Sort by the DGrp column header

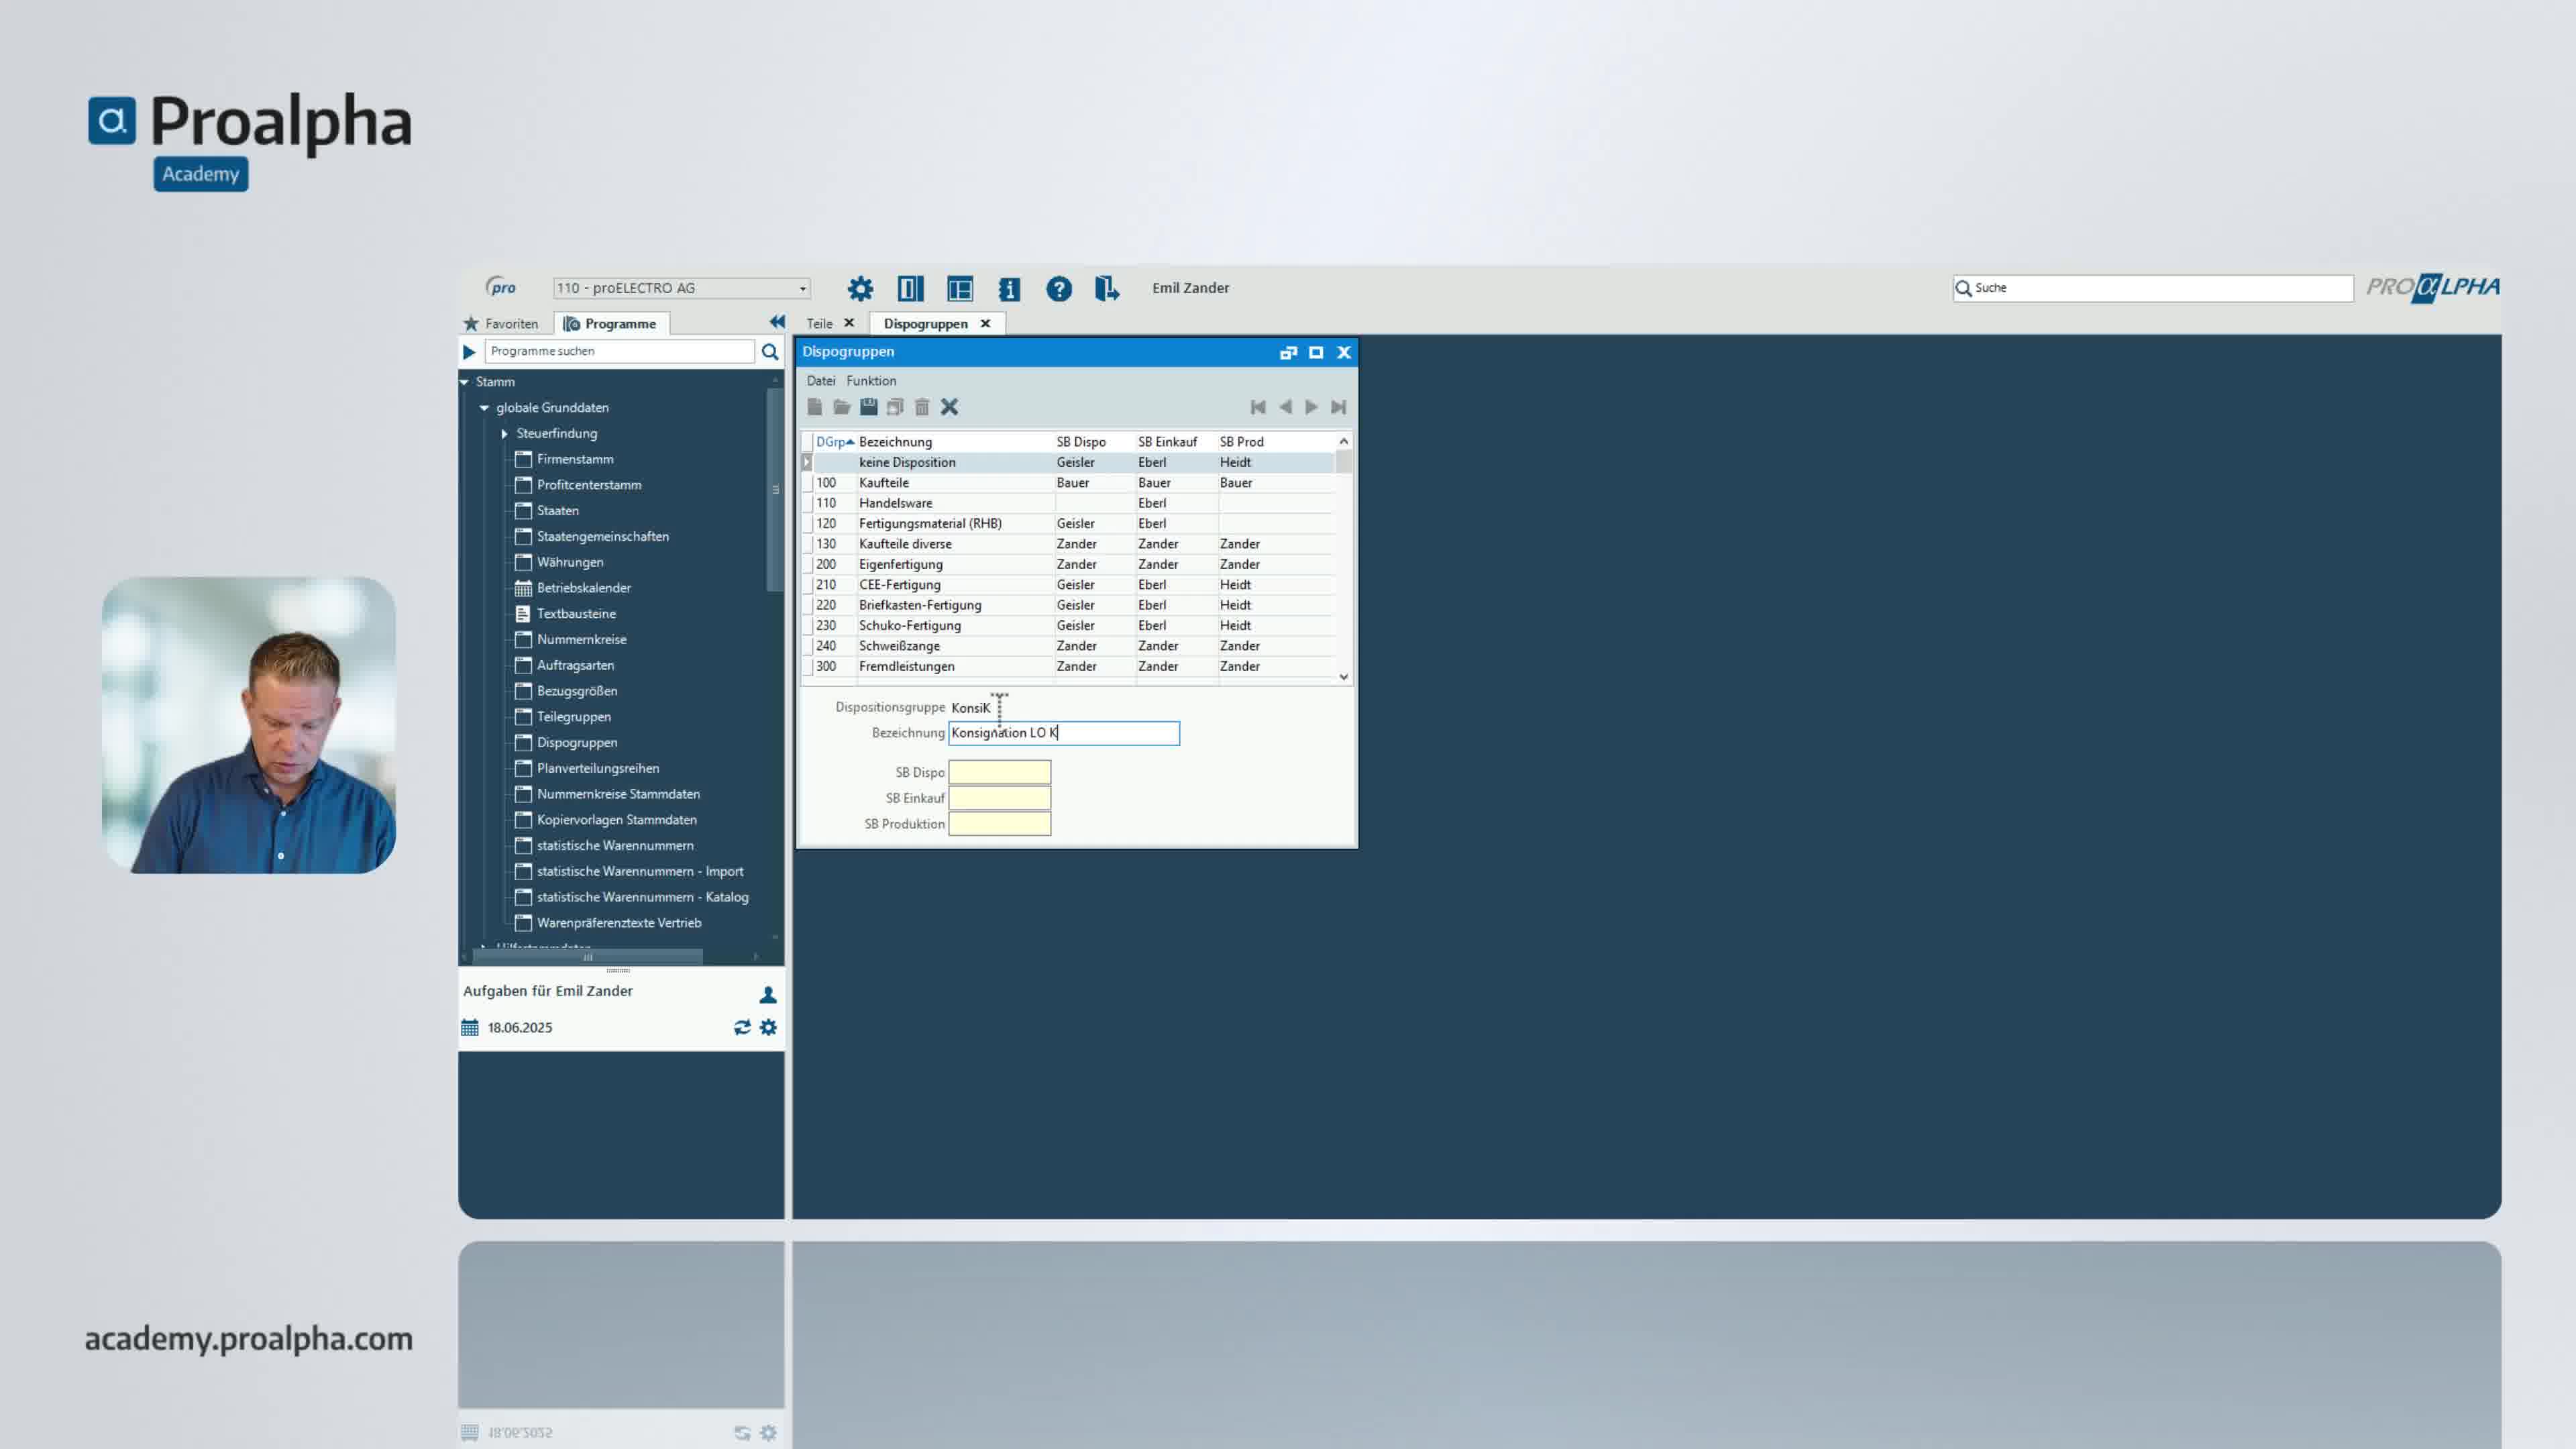[x=831, y=442]
